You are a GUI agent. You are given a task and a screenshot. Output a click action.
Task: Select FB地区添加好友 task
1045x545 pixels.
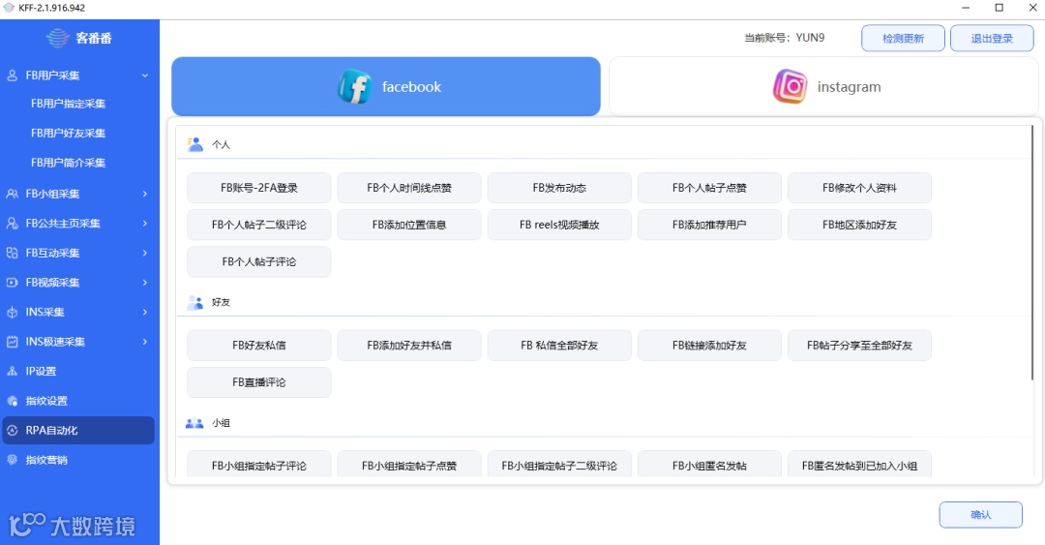pyautogui.click(x=860, y=225)
